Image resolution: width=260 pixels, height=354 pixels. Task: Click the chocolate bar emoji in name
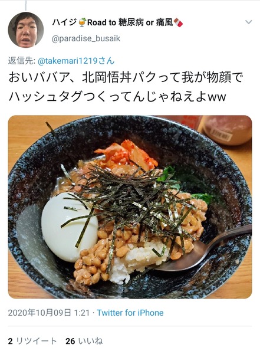(x=178, y=22)
